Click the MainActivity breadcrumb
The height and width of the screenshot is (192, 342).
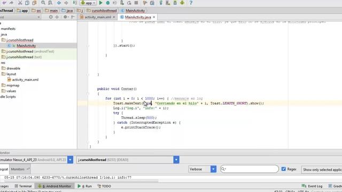coord(133,11)
